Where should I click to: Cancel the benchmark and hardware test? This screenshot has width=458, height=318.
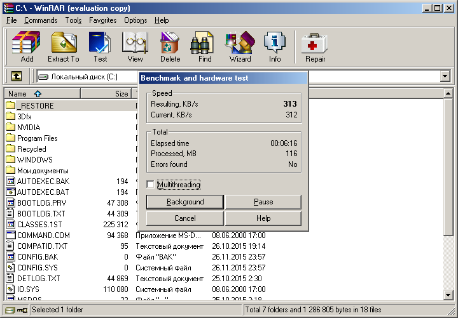click(184, 218)
